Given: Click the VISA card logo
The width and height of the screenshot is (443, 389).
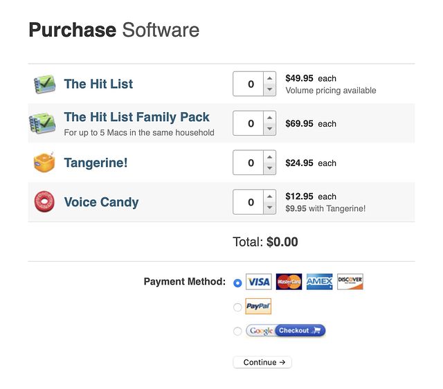Looking at the screenshot, I should pos(258,282).
